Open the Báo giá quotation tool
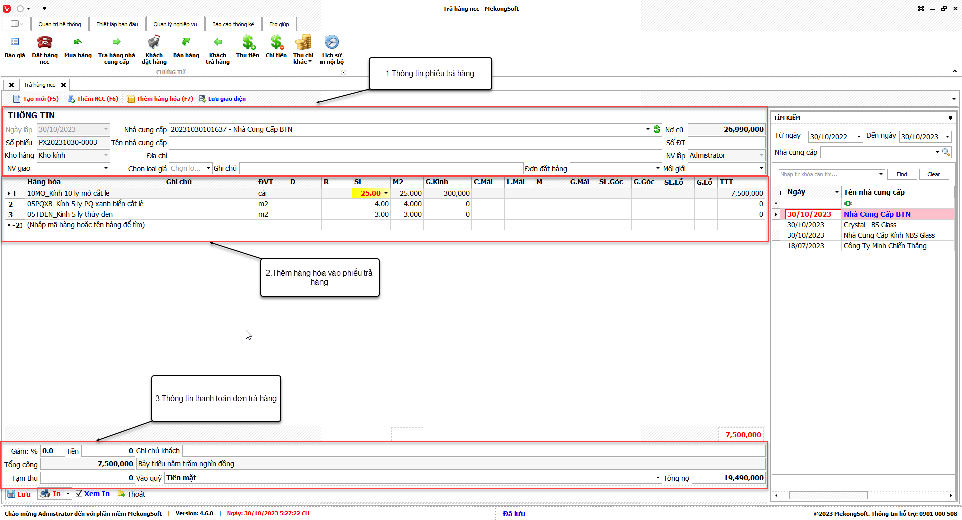The width and height of the screenshot is (962, 520). pyautogui.click(x=15, y=48)
